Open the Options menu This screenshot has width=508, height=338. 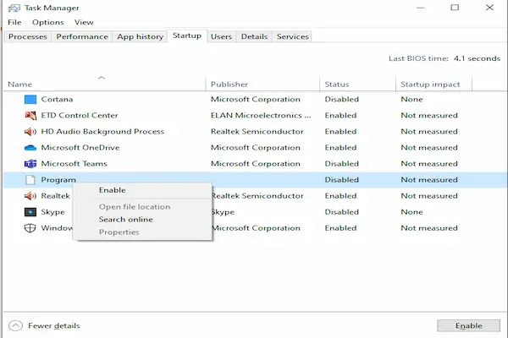[48, 22]
